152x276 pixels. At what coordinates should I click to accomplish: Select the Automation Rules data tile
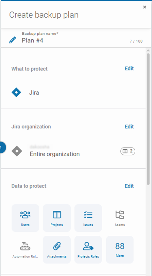(x=25, y=249)
